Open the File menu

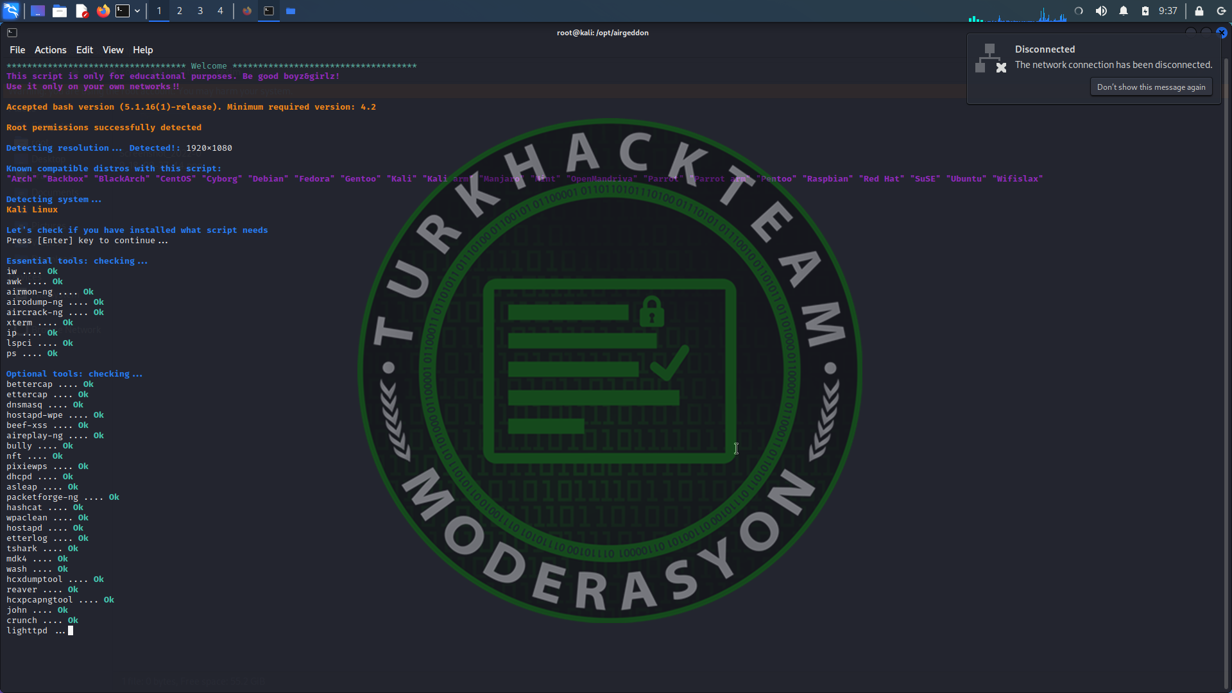tap(17, 50)
